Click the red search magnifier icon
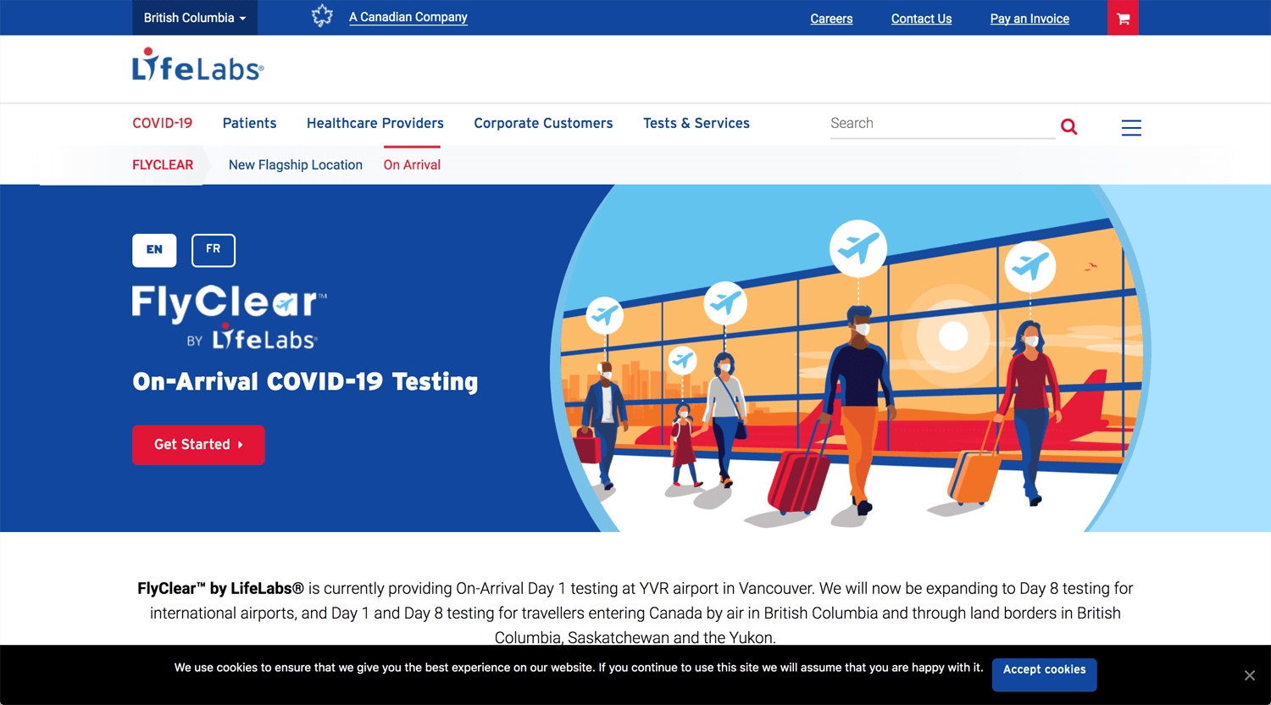This screenshot has width=1271, height=705. click(1069, 127)
